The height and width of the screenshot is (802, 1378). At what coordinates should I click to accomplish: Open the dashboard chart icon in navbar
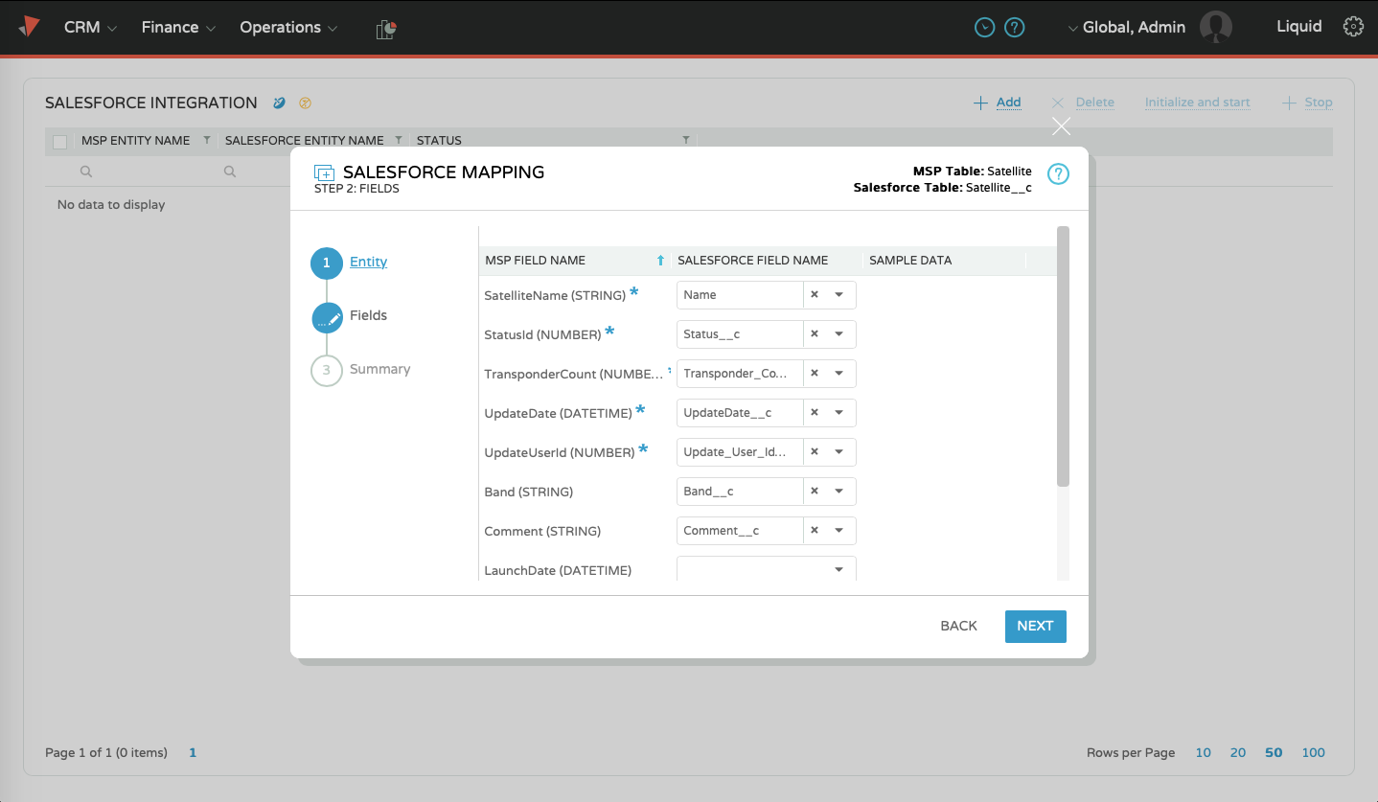pyautogui.click(x=386, y=29)
